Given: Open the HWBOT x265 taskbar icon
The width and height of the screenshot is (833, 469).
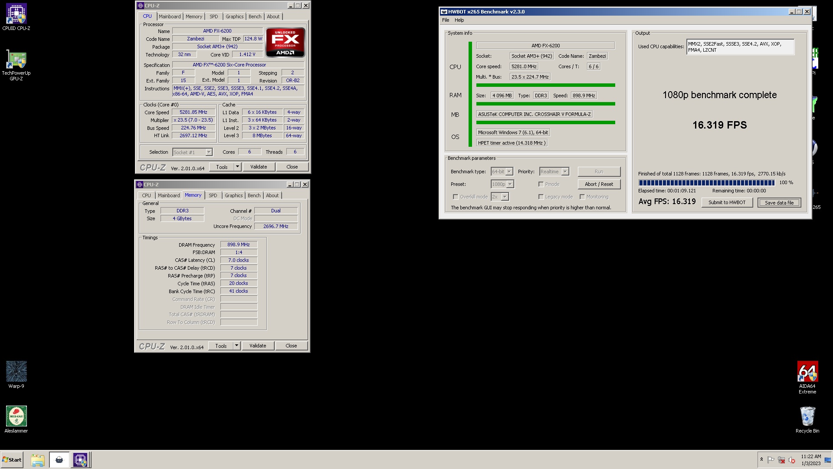Looking at the screenshot, I should tap(59, 459).
